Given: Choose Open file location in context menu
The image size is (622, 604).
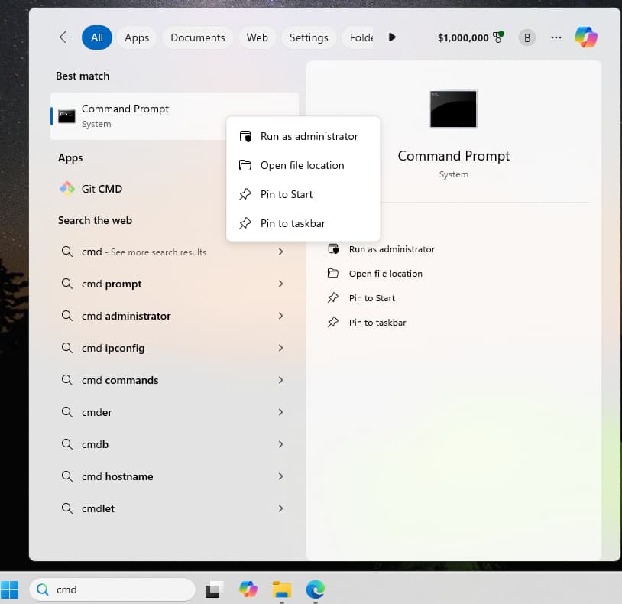Looking at the screenshot, I should coord(303,165).
